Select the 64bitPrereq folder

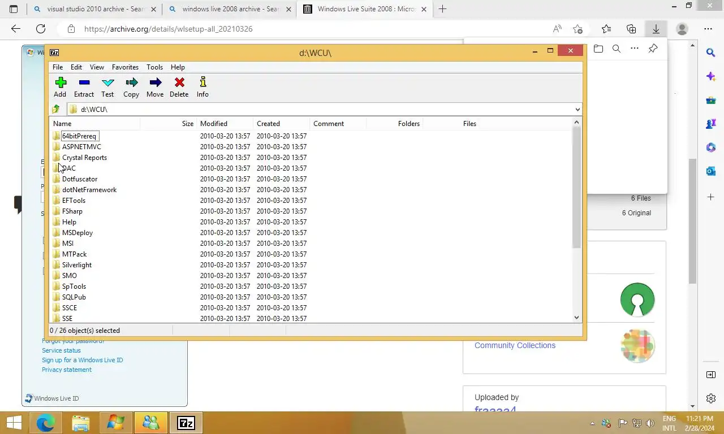(79, 136)
